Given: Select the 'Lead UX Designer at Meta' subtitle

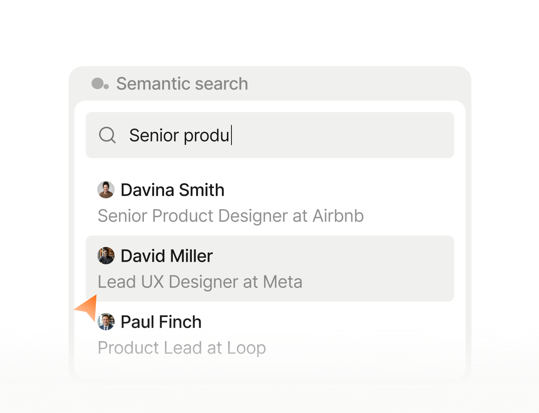Looking at the screenshot, I should (x=200, y=282).
